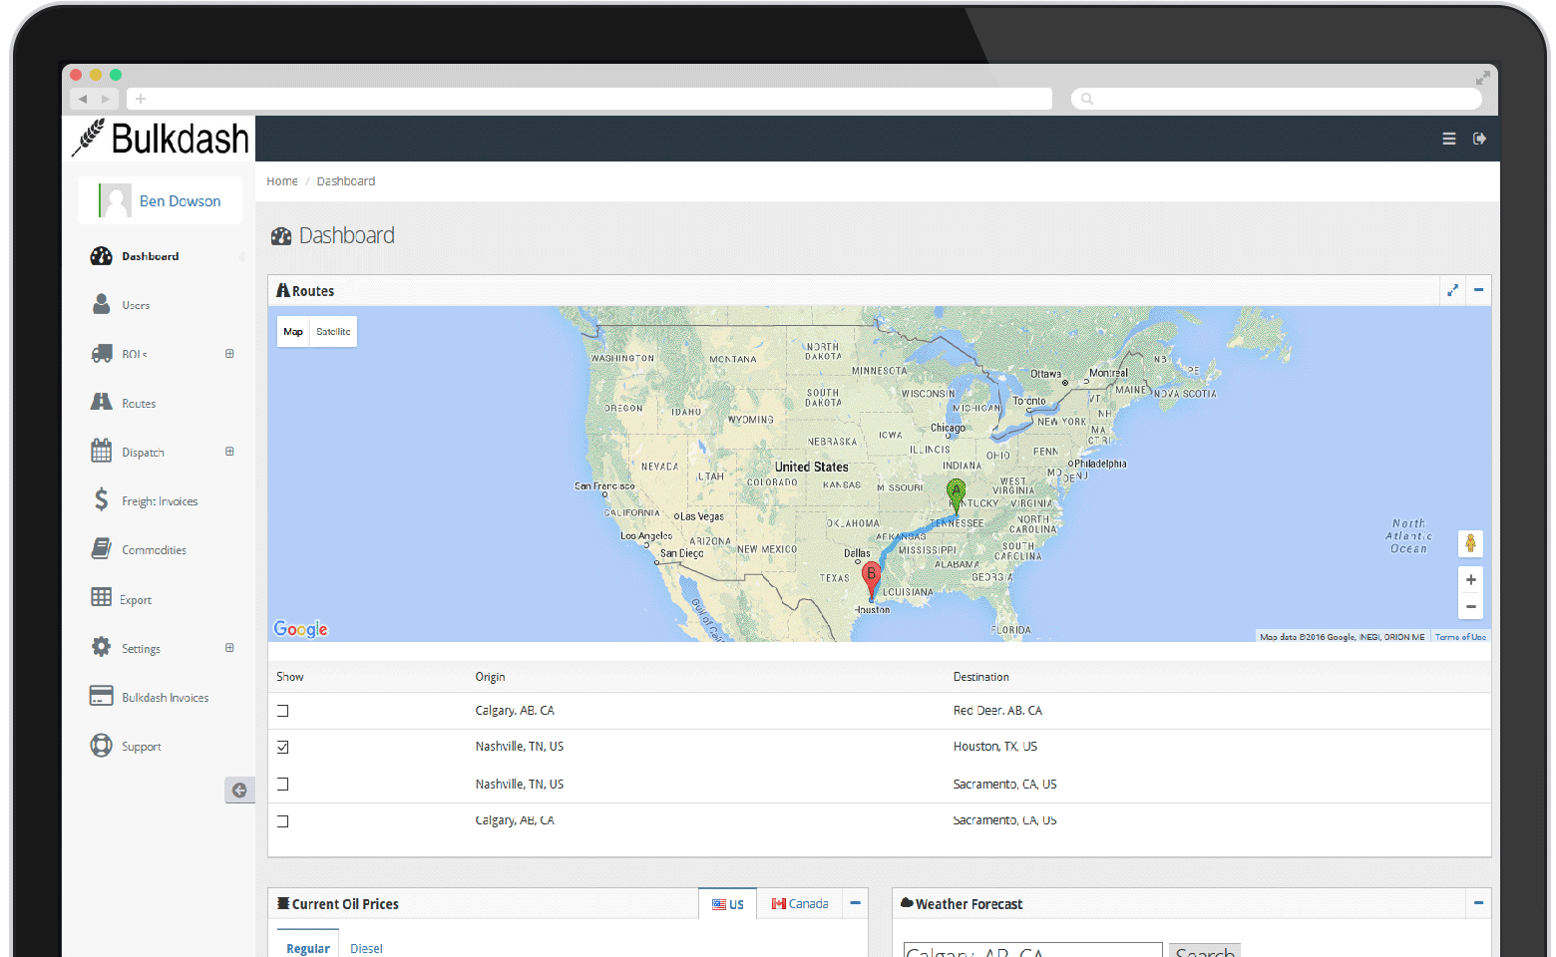The image size is (1556, 957).
Task: Select the Canada oil prices tab
Action: [800, 904]
